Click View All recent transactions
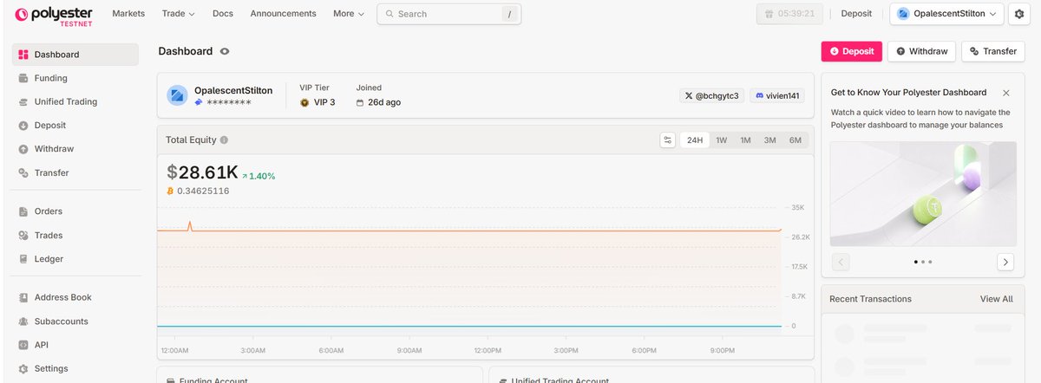The width and height of the screenshot is (1041, 383). point(996,299)
